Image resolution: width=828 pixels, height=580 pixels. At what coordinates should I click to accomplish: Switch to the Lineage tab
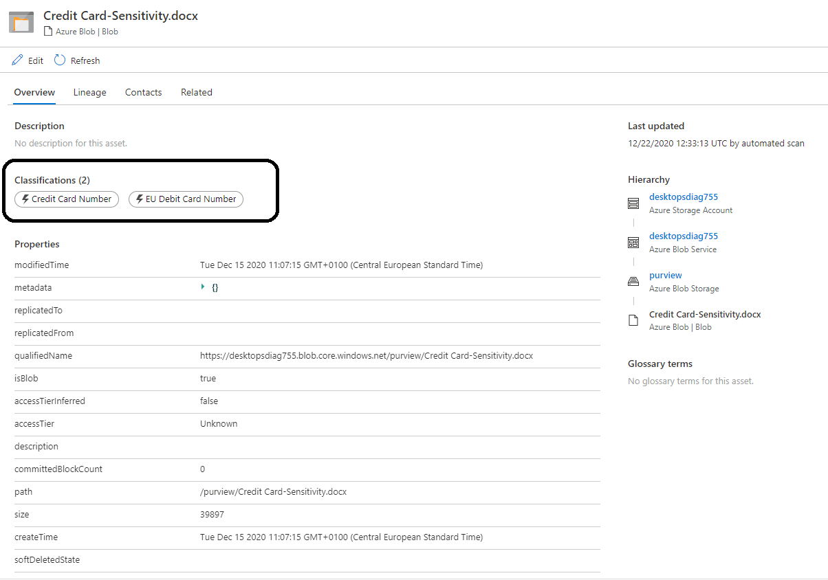pyautogui.click(x=89, y=92)
